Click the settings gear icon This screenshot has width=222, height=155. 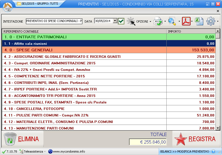coord(211,21)
